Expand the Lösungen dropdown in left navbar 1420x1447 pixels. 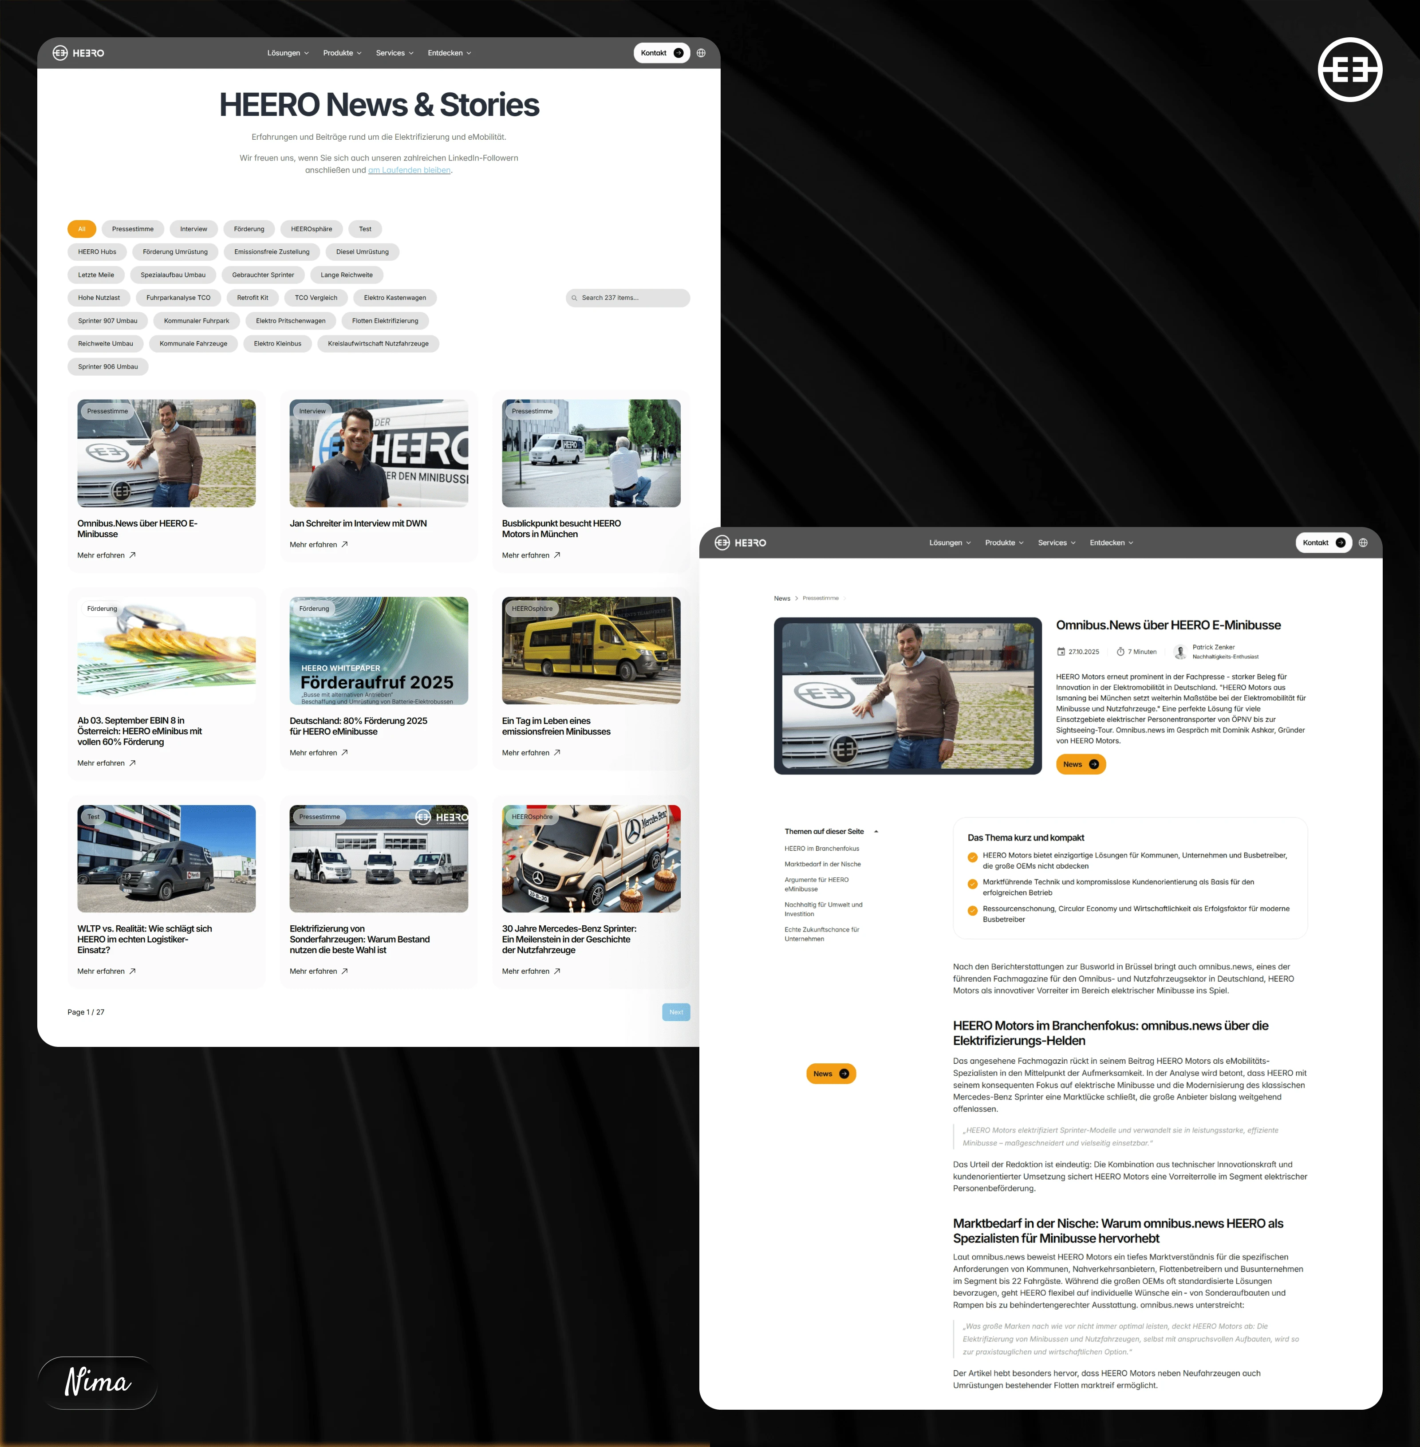tap(288, 53)
